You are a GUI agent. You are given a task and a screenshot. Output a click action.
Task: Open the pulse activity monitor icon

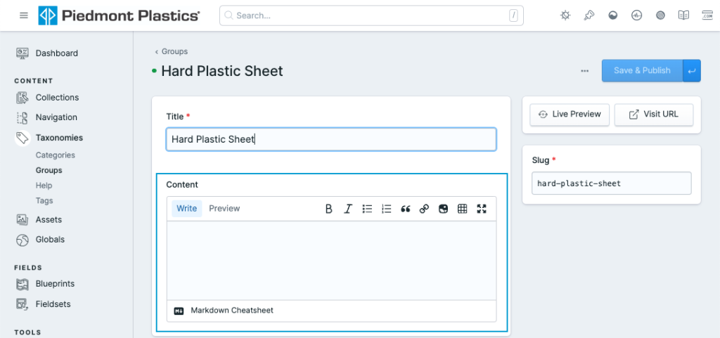(636, 15)
